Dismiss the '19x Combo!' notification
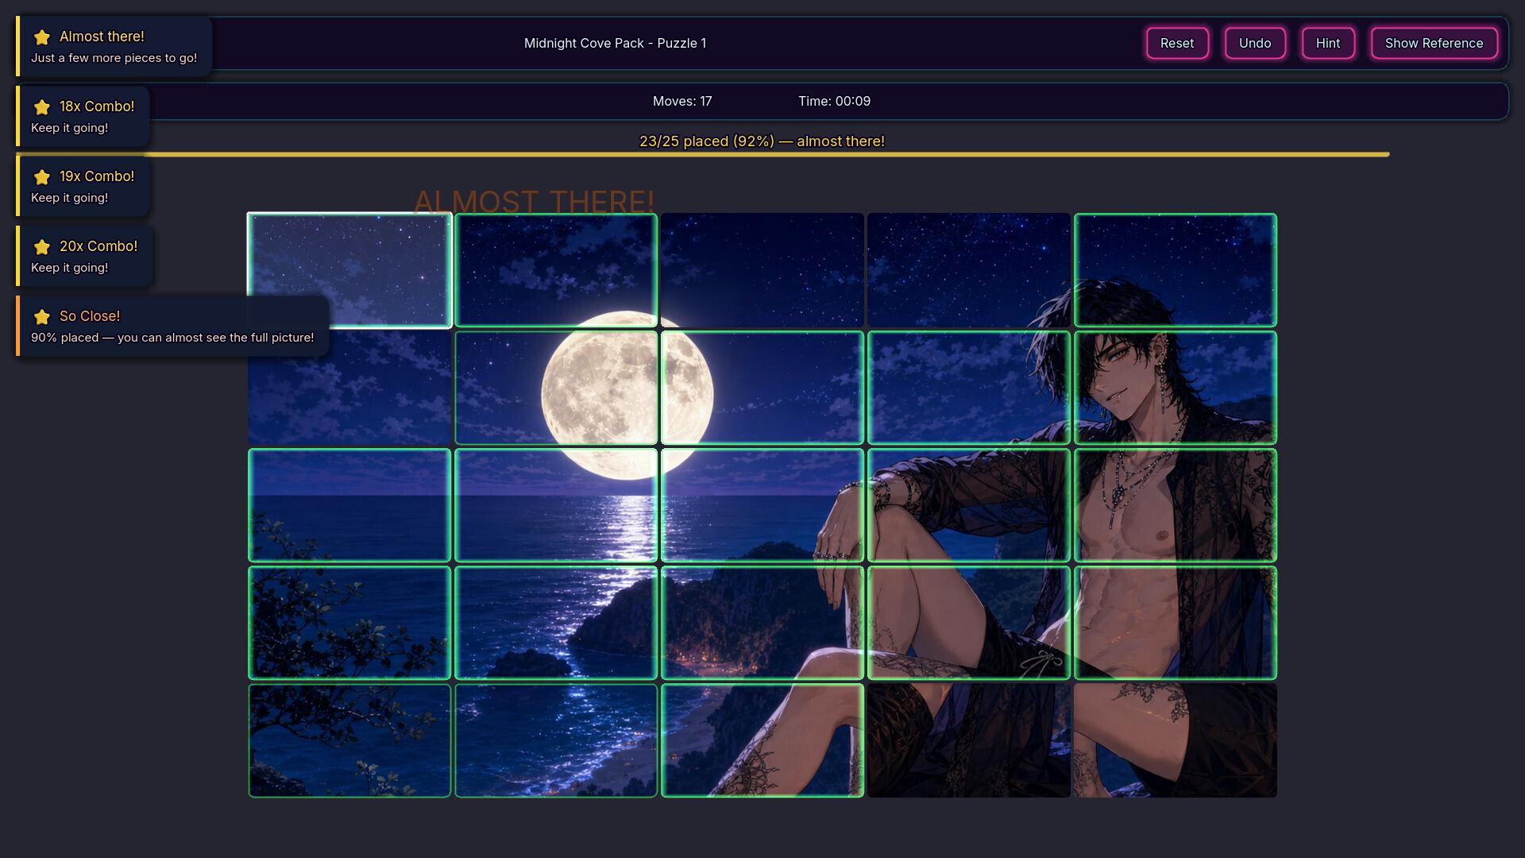 [x=83, y=186]
